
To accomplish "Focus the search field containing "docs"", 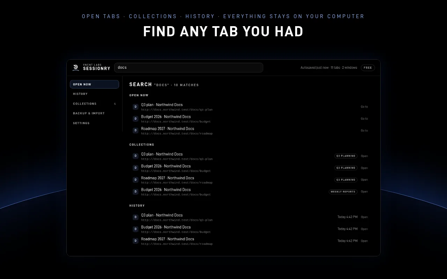I will click(189, 68).
